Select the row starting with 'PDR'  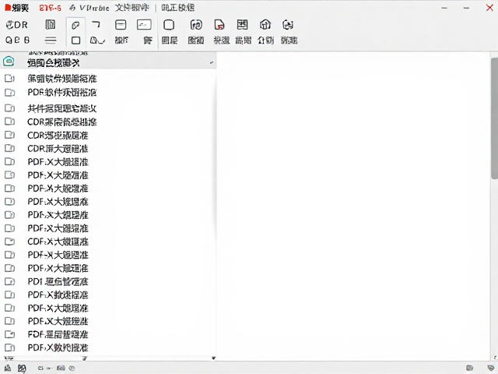(108, 93)
